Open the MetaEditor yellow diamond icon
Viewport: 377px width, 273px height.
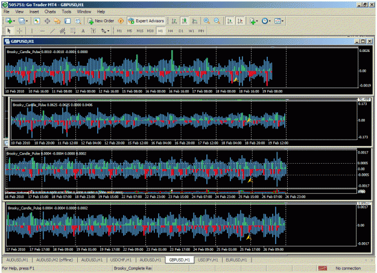[121, 21]
